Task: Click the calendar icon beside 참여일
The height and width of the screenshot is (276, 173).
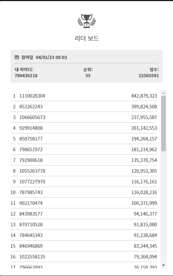Action: pyautogui.click(x=17, y=57)
